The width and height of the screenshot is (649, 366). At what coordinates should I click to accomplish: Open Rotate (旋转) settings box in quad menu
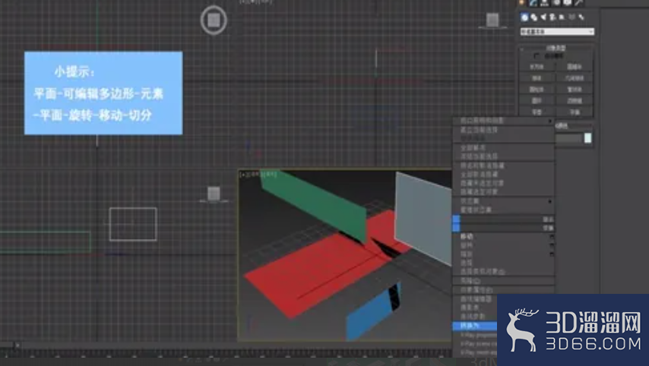(551, 245)
